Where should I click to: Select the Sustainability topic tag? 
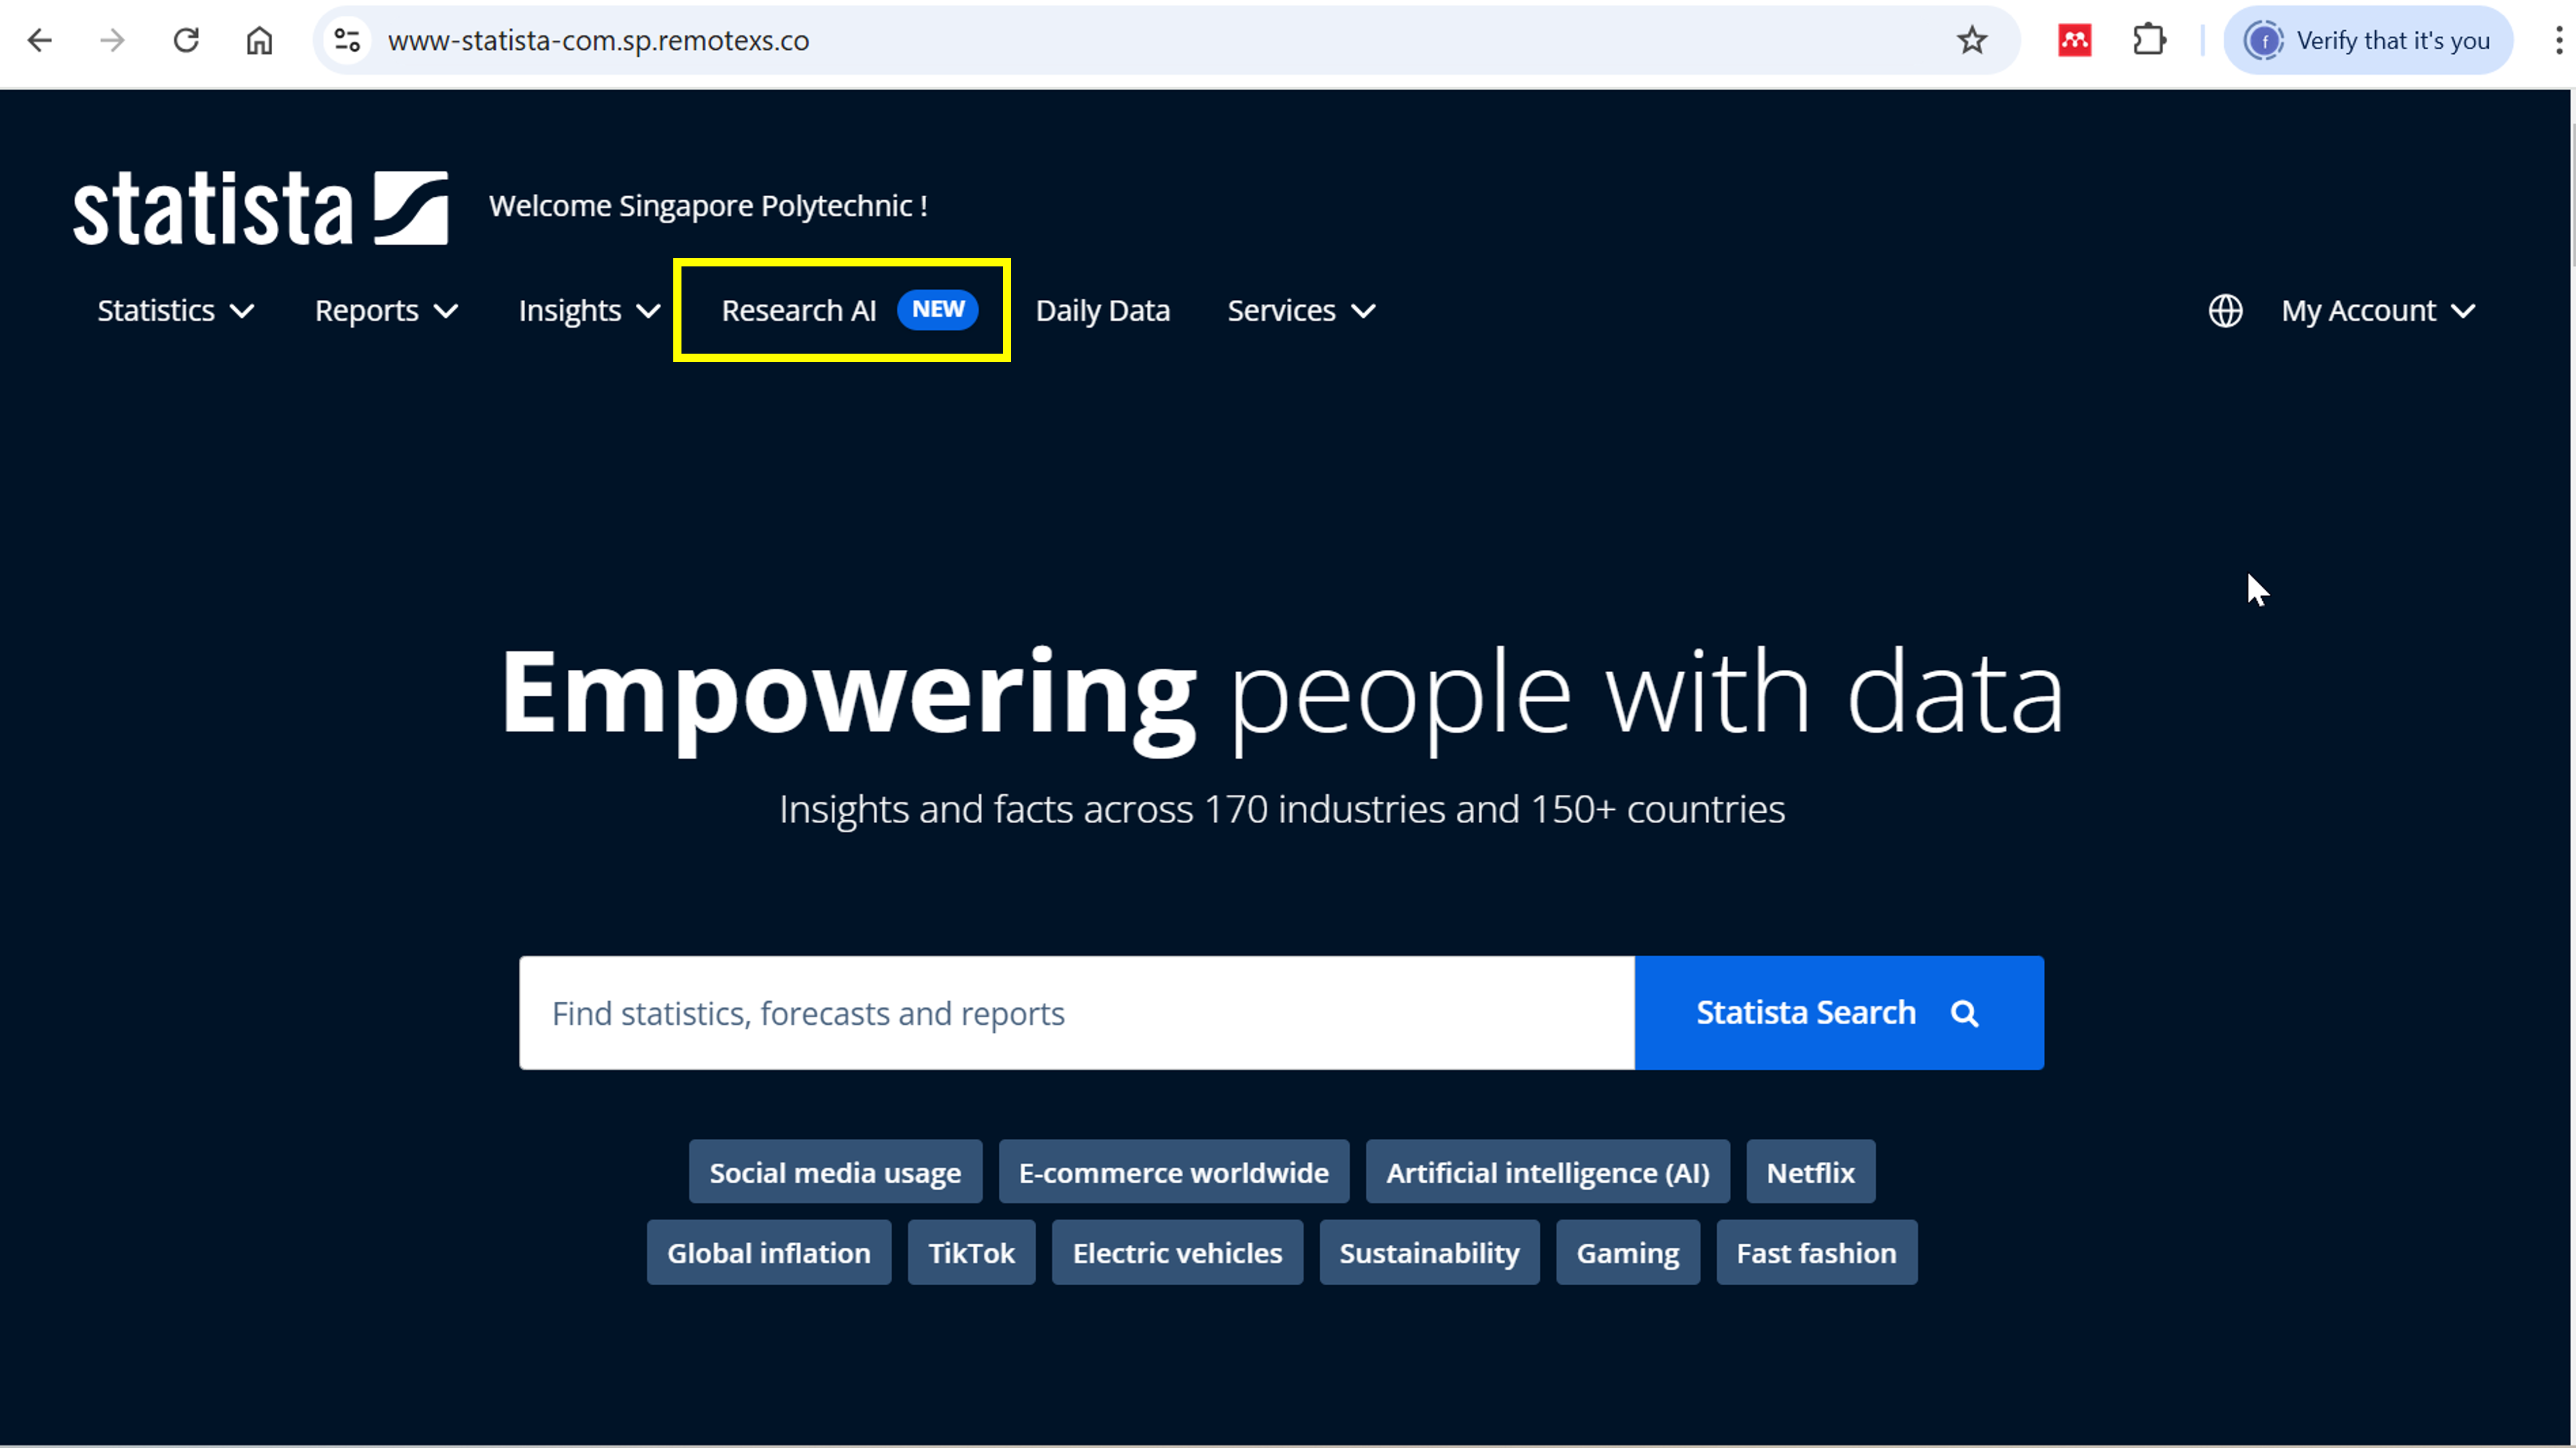[1429, 1252]
